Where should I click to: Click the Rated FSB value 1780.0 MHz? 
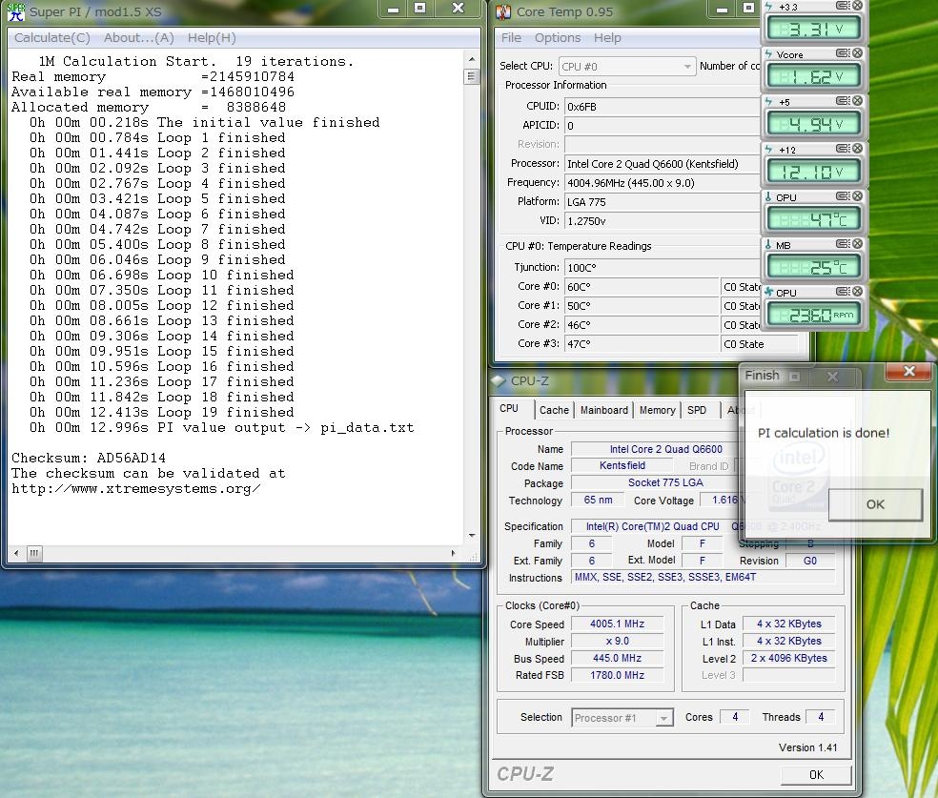tap(618, 675)
